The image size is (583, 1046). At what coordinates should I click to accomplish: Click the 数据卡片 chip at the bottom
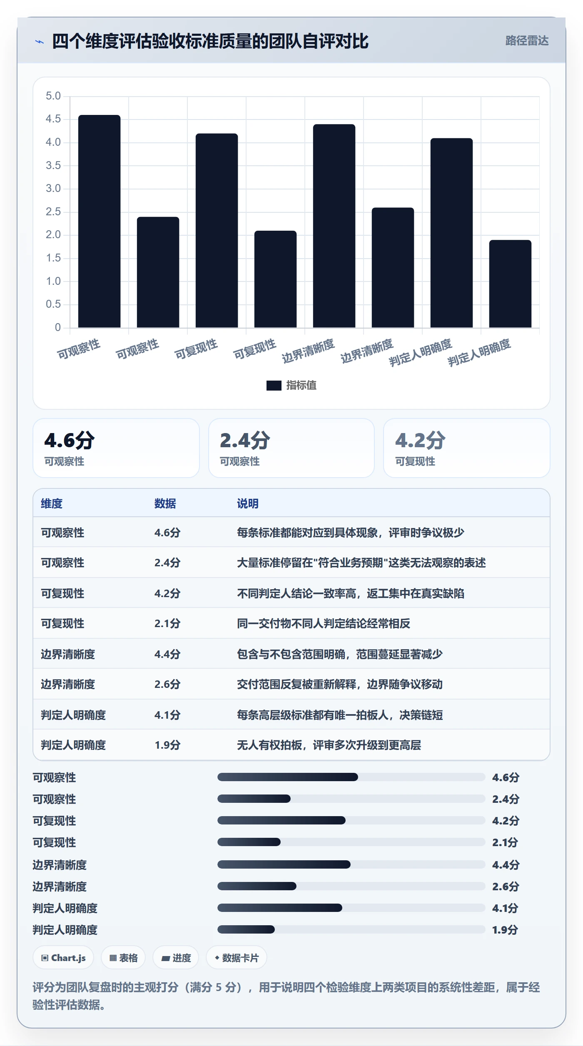click(x=237, y=958)
